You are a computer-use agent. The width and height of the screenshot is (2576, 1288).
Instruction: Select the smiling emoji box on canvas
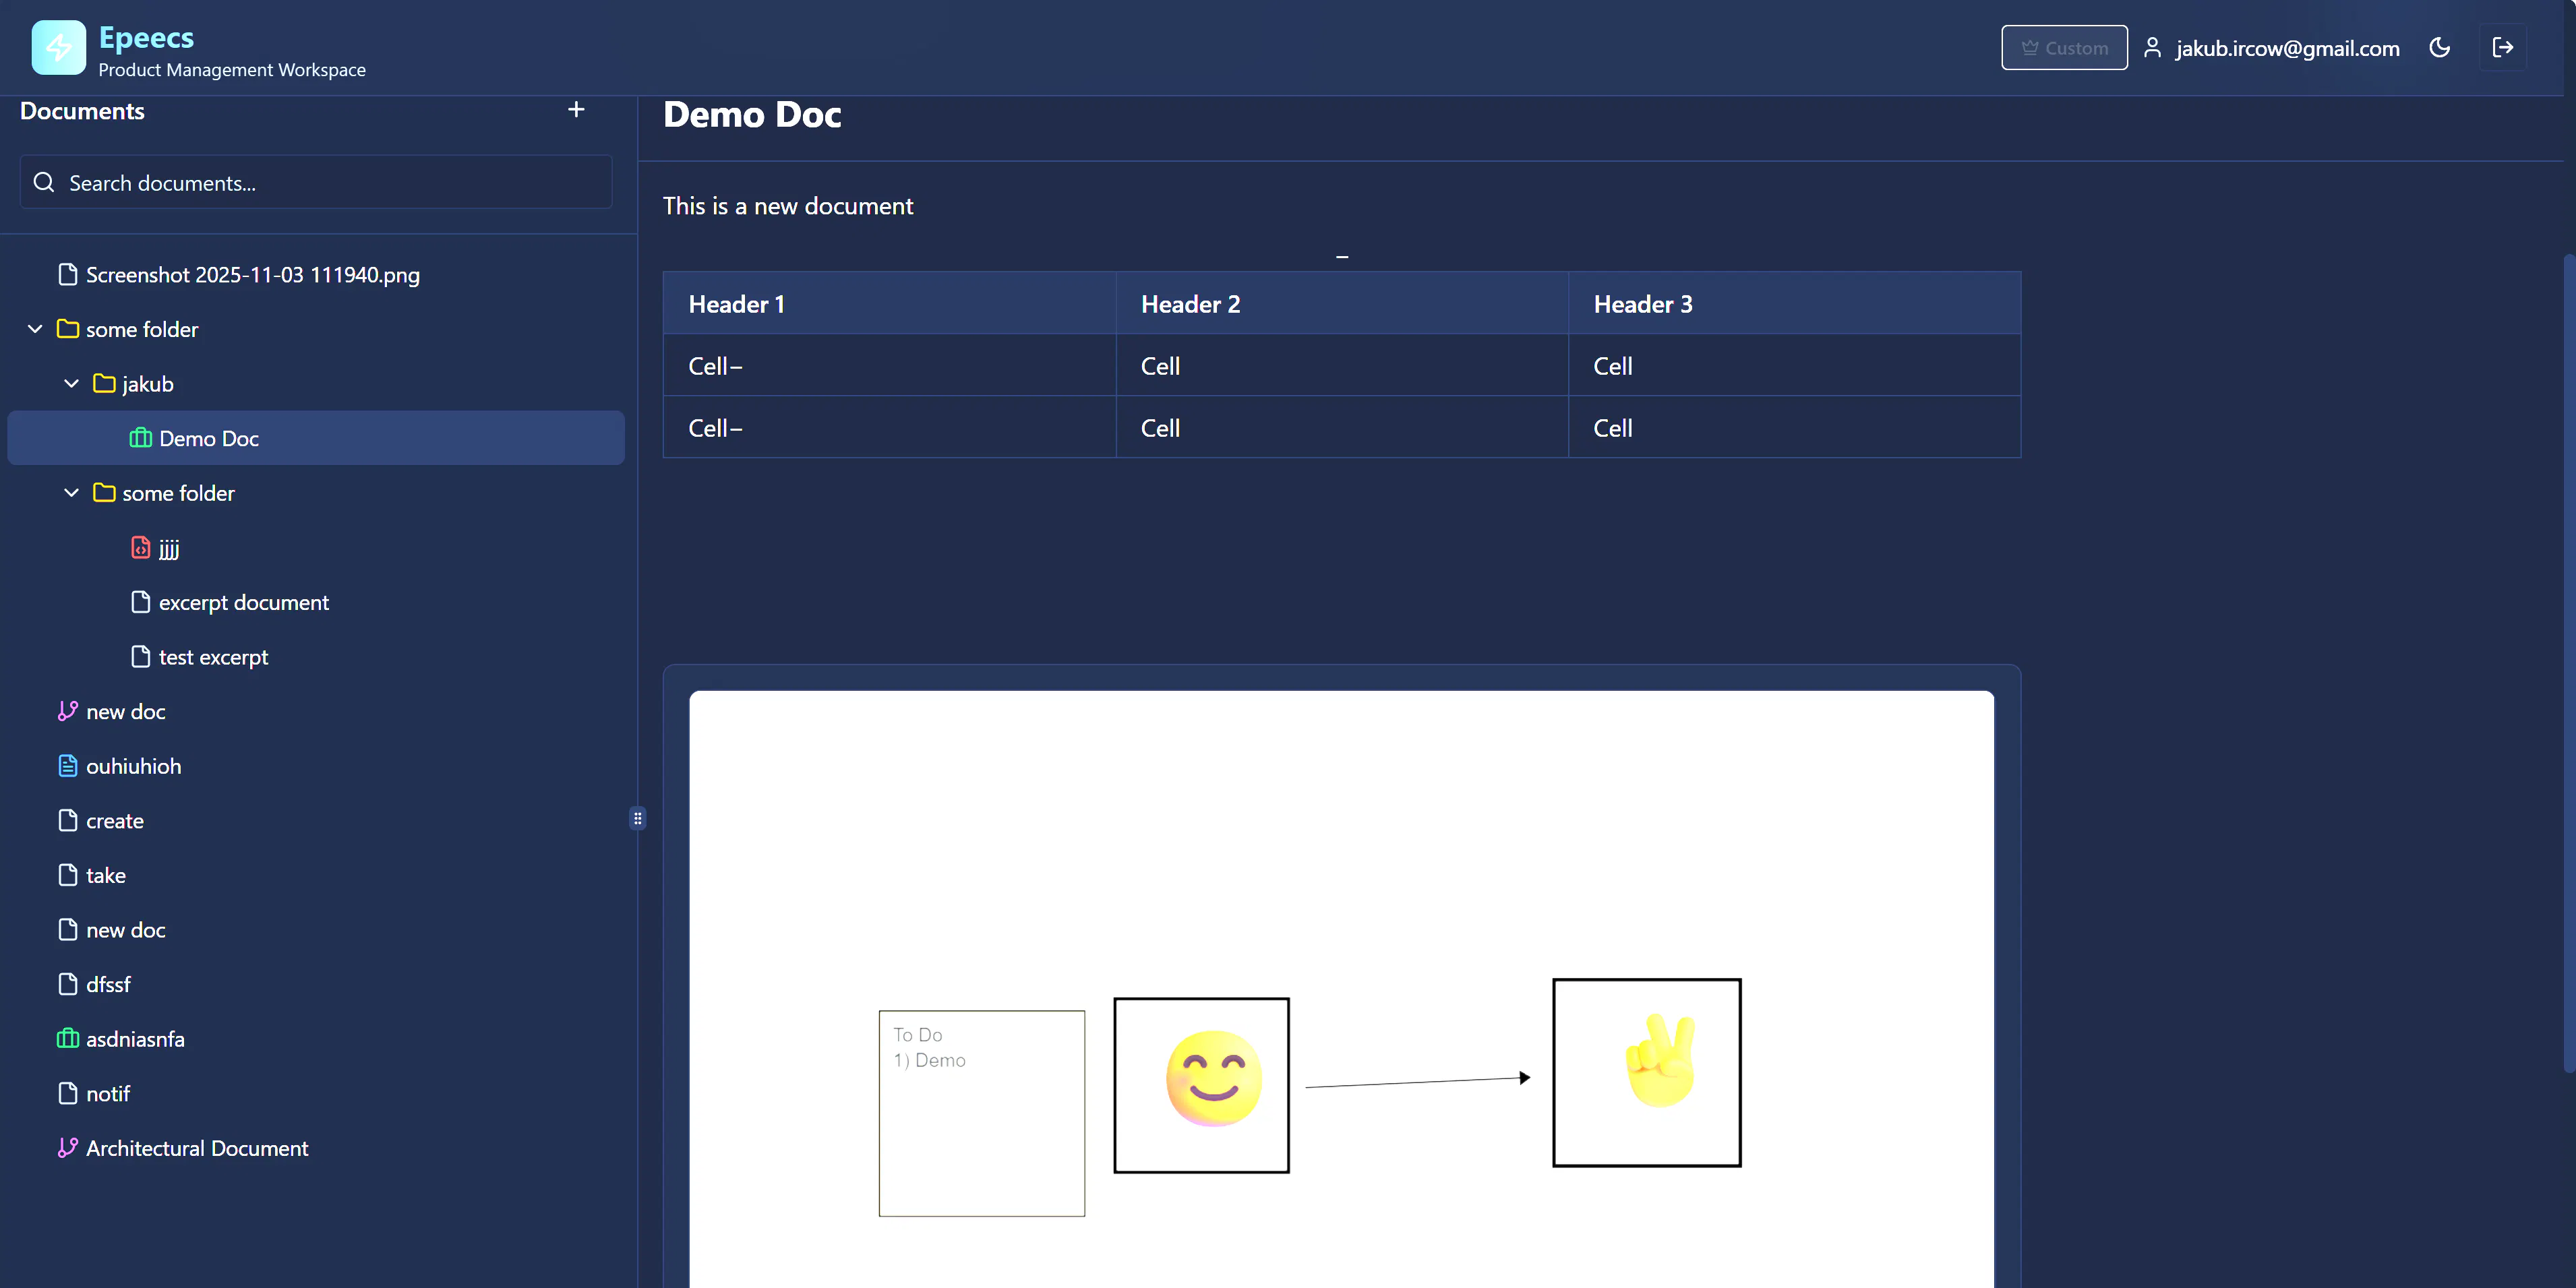tap(1201, 1085)
